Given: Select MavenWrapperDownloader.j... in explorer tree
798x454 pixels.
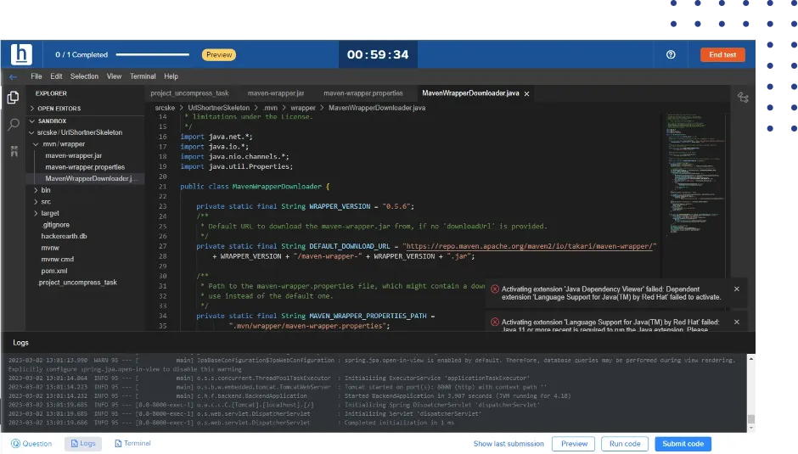Looking at the screenshot, I should [x=91, y=179].
